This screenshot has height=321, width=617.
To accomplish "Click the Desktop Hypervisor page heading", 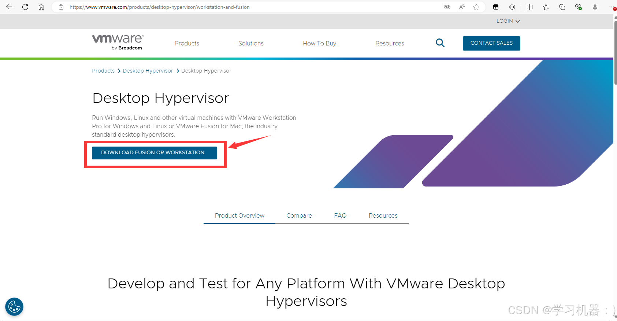I will 160,98.
